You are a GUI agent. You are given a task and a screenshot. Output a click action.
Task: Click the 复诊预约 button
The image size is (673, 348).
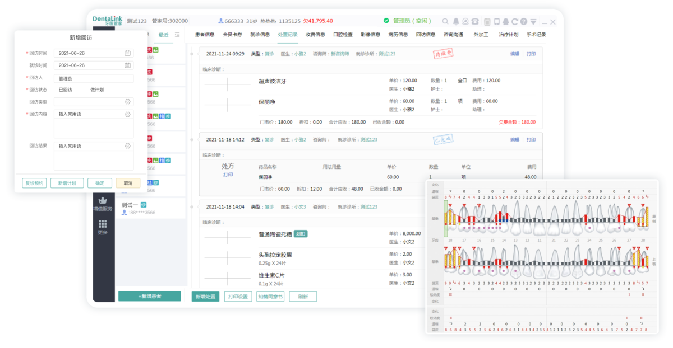34,183
